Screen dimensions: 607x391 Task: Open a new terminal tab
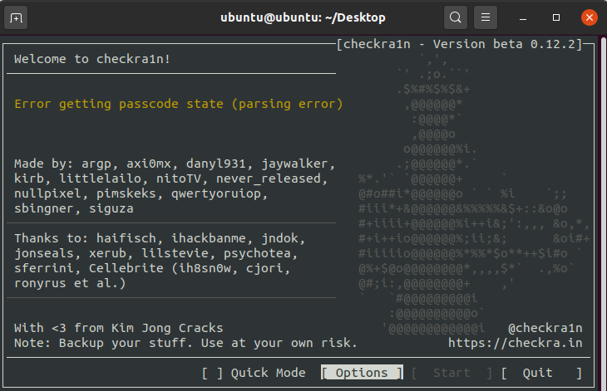16,17
